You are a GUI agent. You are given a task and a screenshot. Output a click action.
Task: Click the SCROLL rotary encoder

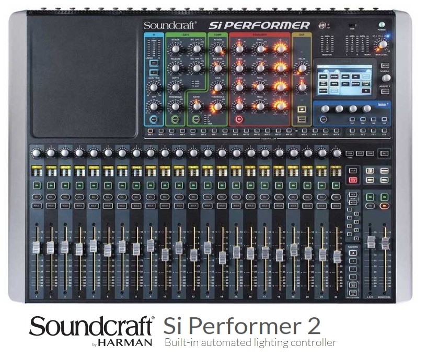pyautogui.click(x=386, y=78)
